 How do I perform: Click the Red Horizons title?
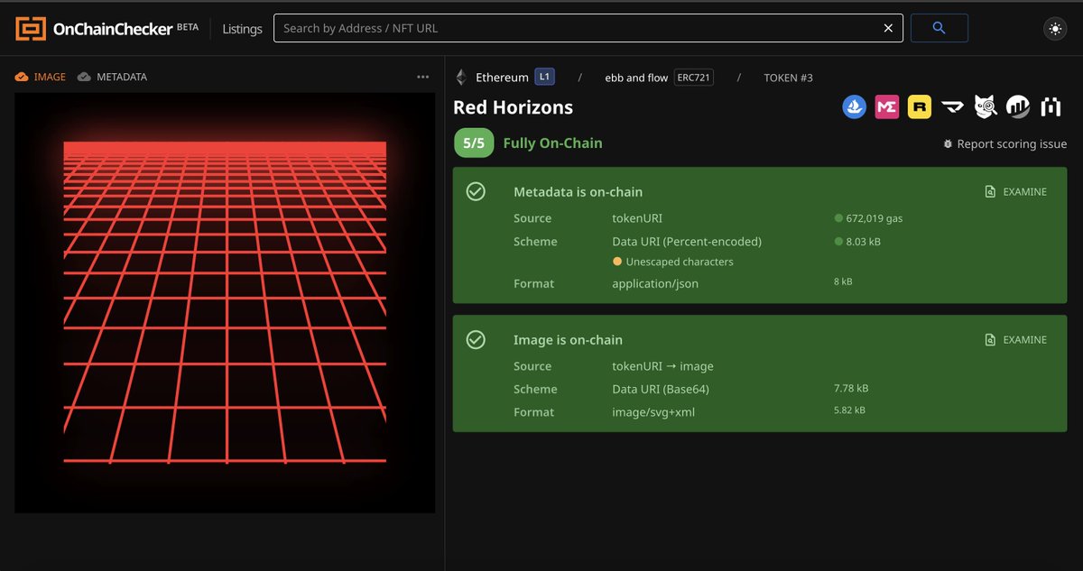513,107
